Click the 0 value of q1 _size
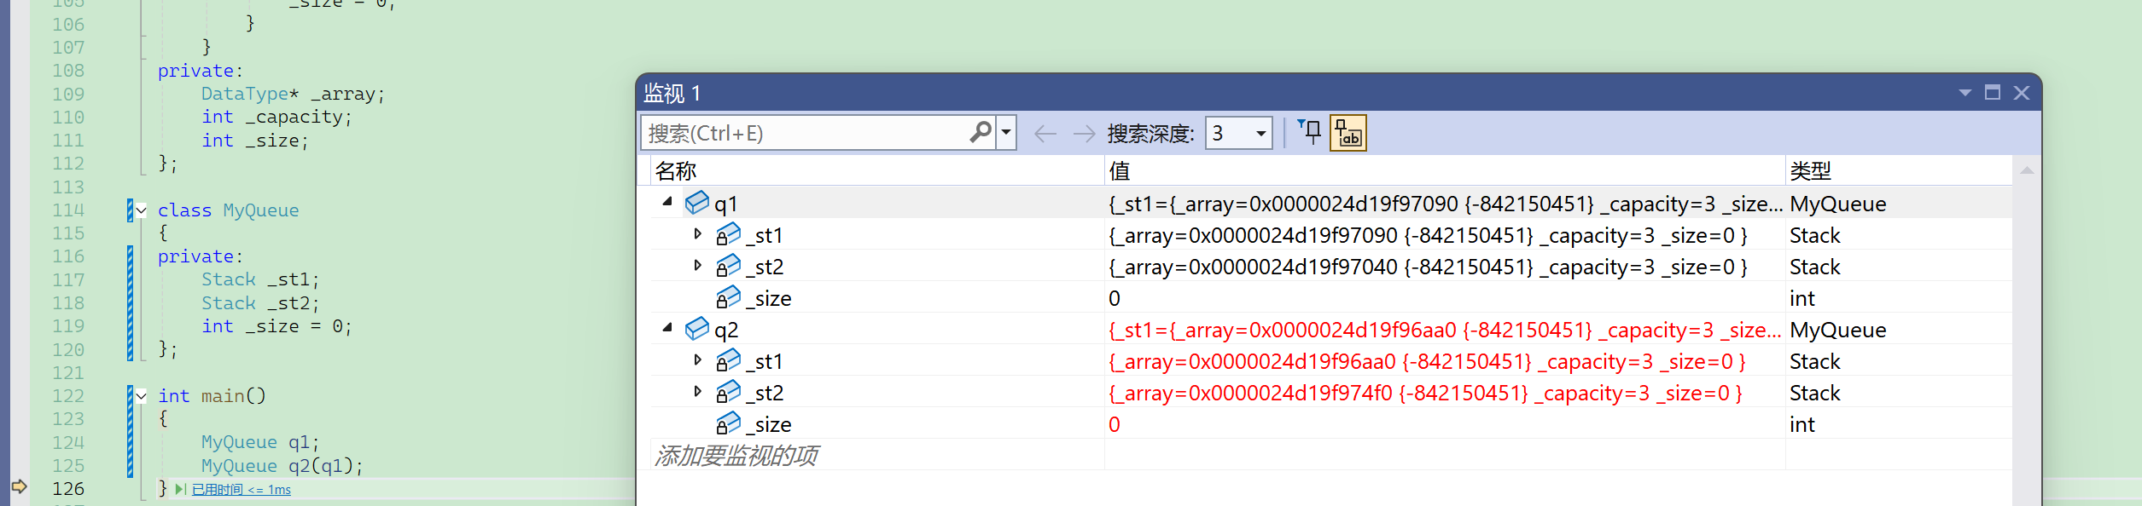This screenshot has width=2142, height=506. (1114, 298)
